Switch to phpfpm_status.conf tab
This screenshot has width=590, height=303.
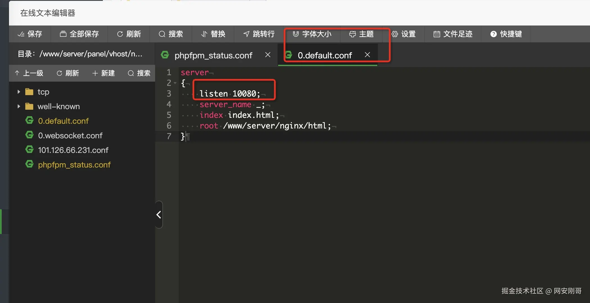click(213, 55)
